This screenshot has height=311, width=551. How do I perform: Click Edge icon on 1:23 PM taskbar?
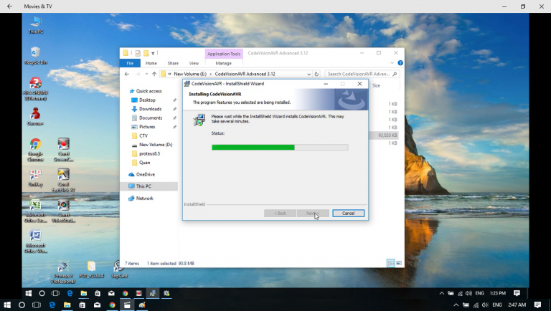(x=70, y=294)
